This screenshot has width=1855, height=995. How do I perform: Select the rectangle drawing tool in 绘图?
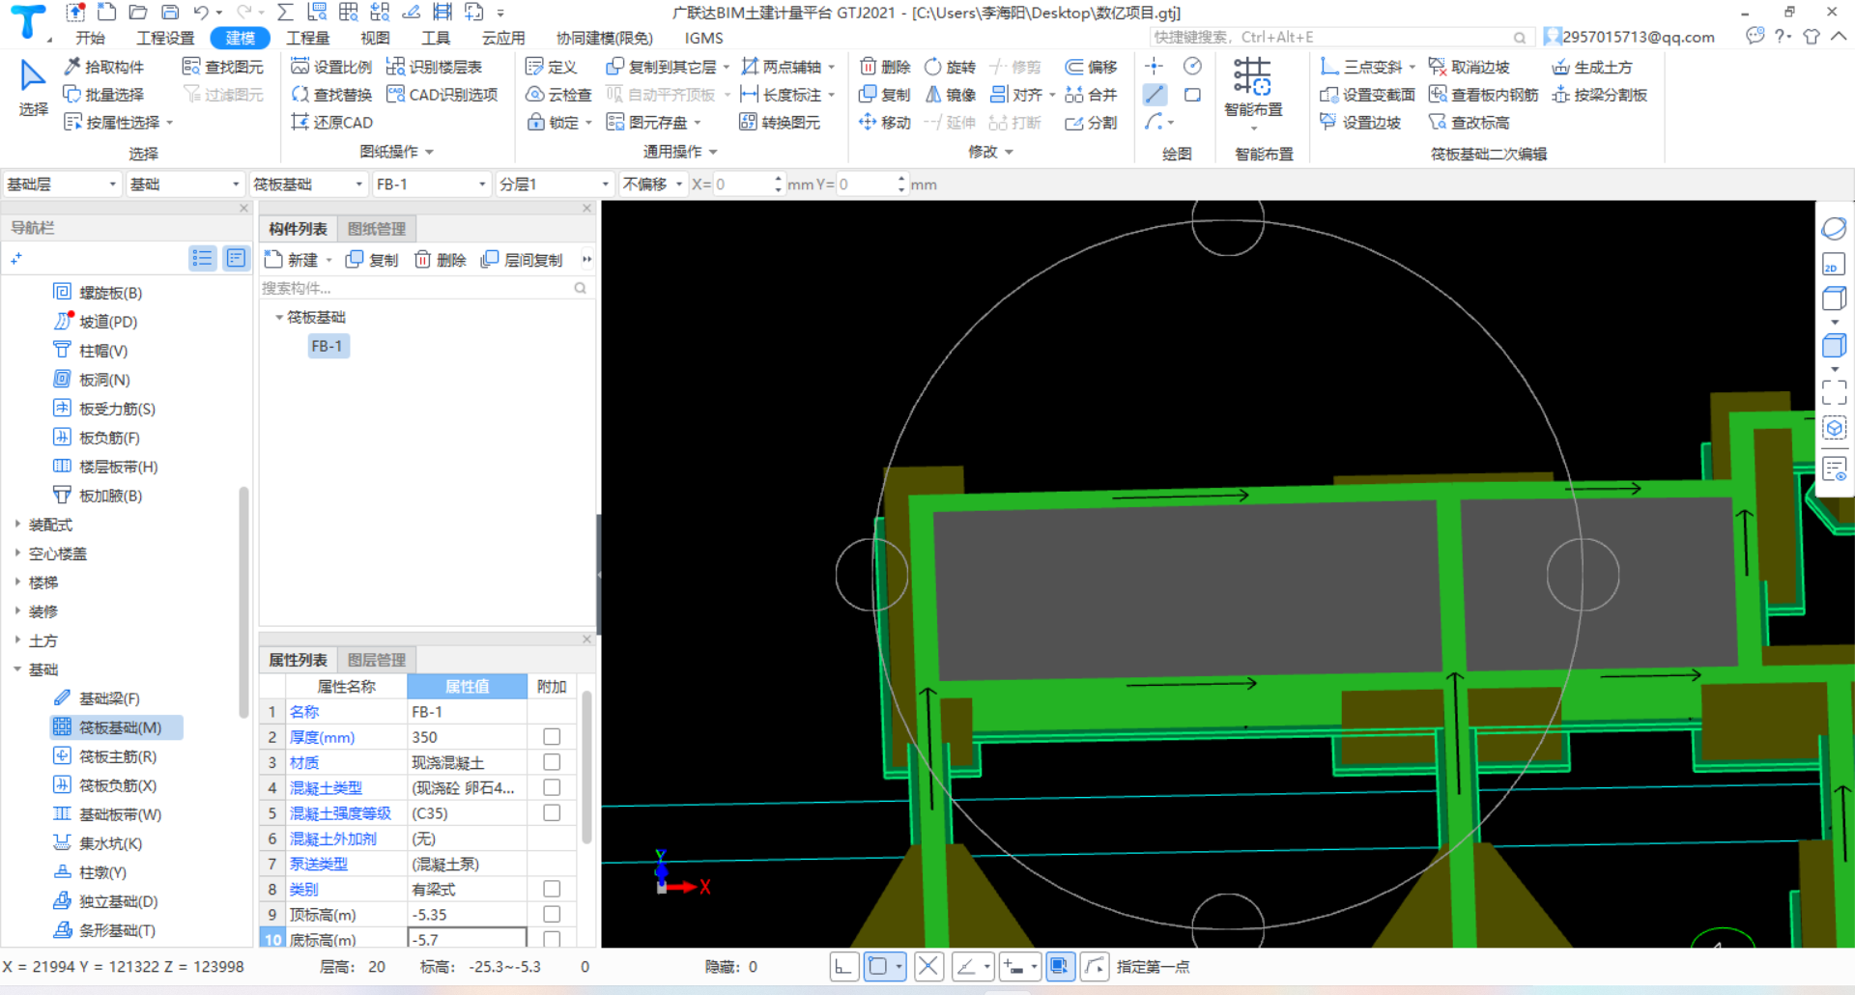pyautogui.click(x=1193, y=95)
